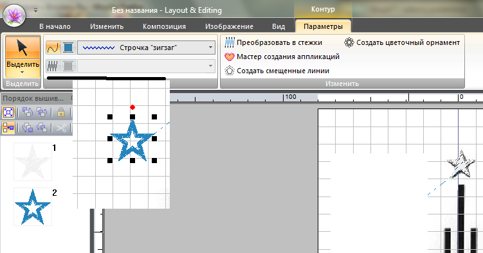Click the scissors icon in sewing order panel
Image resolution: width=483 pixels, height=253 pixels.
pos(61,127)
